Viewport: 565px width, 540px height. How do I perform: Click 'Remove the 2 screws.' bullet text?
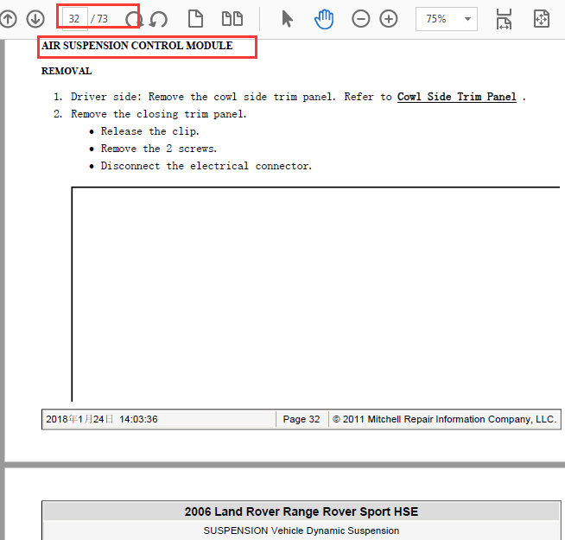coord(159,149)
